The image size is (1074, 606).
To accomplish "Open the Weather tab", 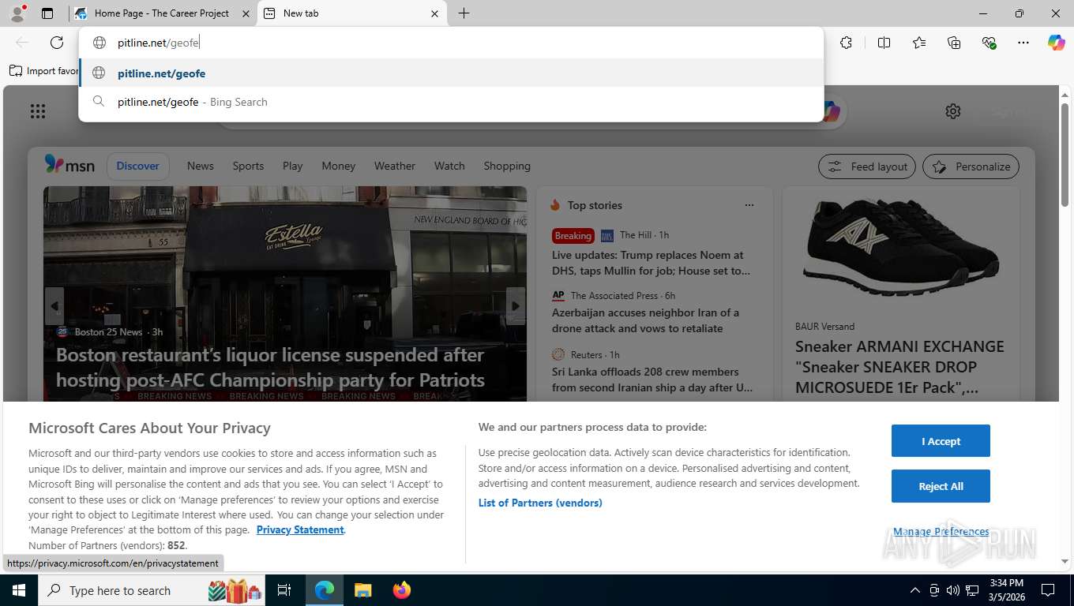I will coord(395,166).
